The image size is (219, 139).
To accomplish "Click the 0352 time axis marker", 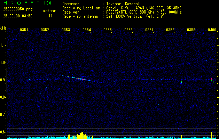I will click(45, 30).
